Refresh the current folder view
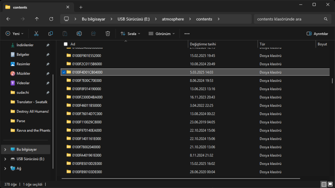 [51, 19]
